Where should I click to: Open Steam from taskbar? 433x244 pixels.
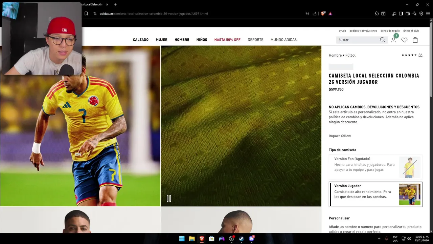(x=241, y=239)
